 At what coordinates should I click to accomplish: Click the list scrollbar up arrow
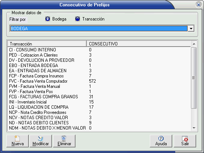click(194, 44)
